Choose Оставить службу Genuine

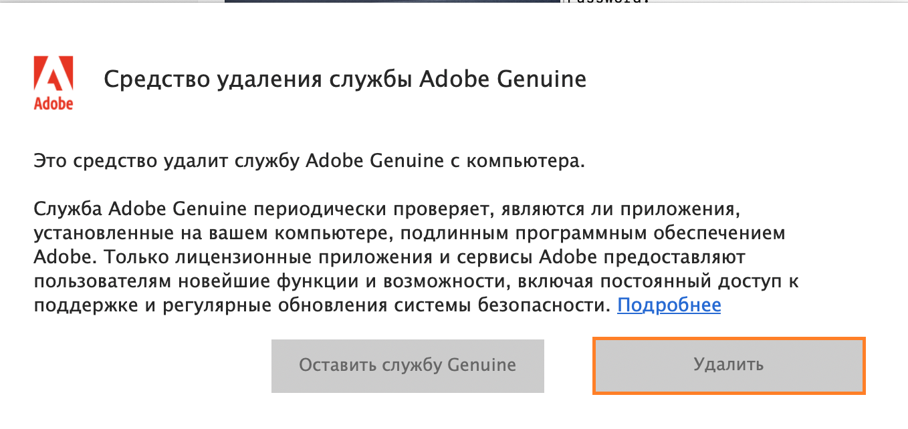coord(407,366)
